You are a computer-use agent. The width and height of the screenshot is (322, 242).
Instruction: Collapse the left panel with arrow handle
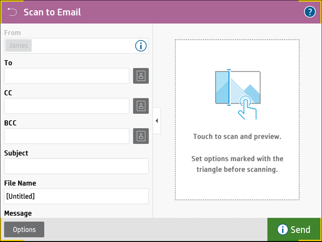tap(156, 120)
